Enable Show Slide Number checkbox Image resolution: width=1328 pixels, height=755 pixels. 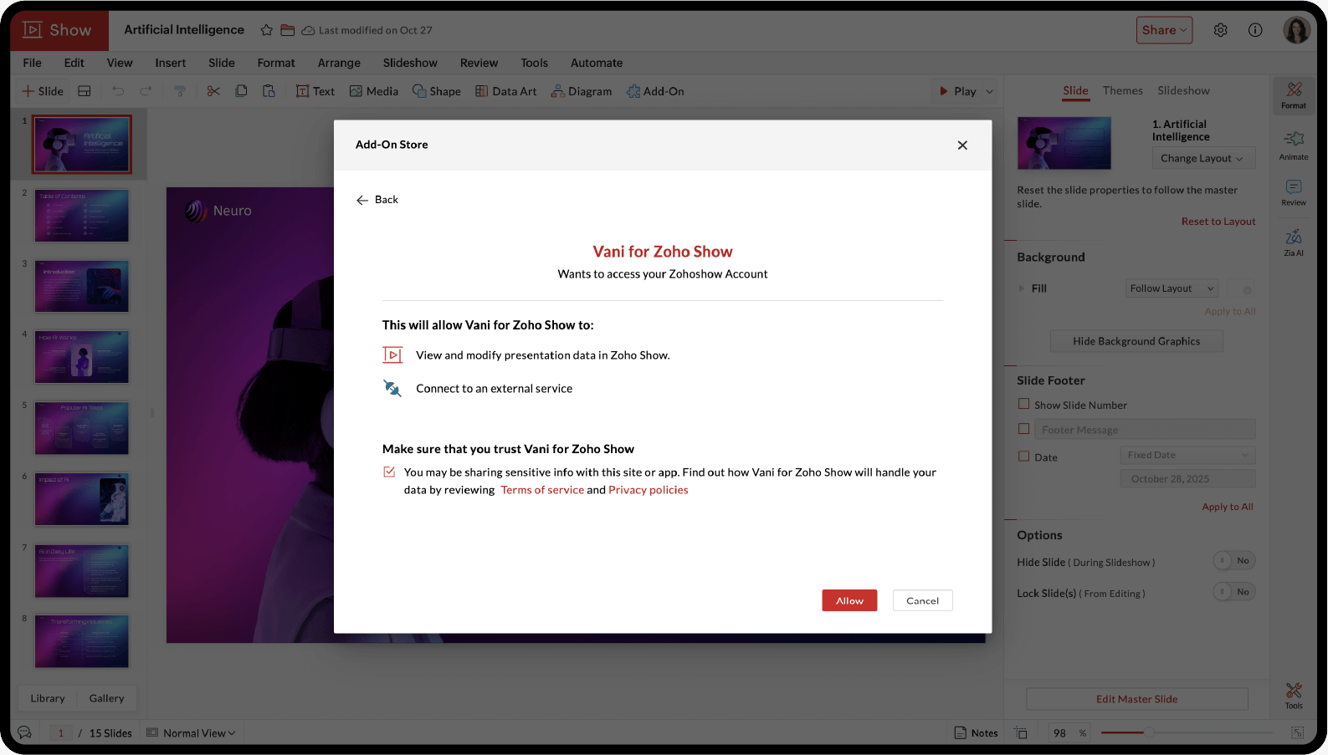(x=1023, y=404)
